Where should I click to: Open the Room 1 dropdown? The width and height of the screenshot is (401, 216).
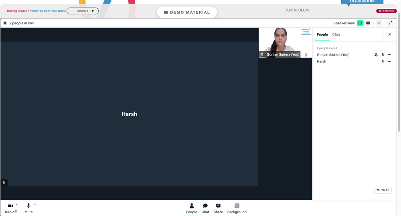(83, 11)
